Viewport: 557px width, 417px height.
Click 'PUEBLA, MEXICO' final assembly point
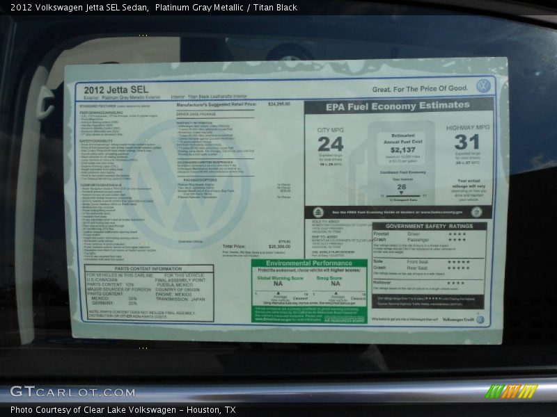175,285
